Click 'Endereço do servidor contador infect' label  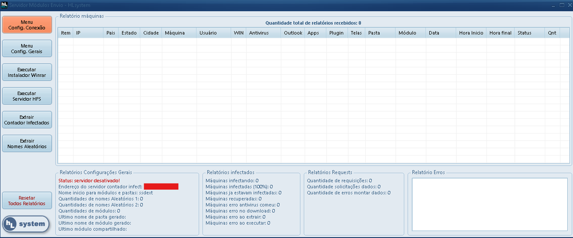[x=100, y=186]
